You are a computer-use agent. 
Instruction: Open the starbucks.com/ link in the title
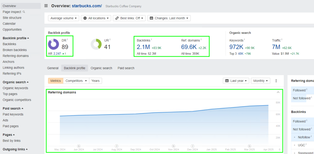(x=87, y=6)
